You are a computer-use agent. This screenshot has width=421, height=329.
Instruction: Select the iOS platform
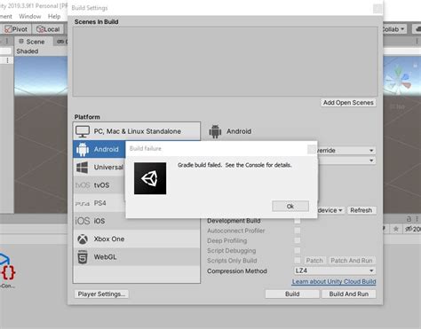(137, 221)
